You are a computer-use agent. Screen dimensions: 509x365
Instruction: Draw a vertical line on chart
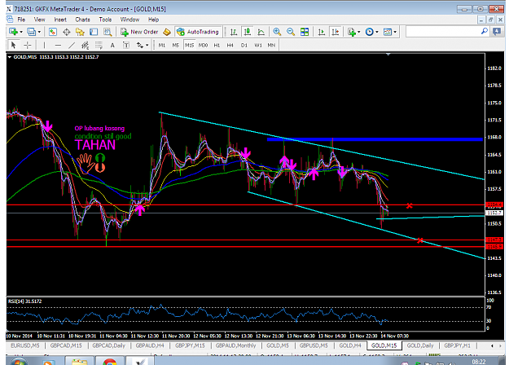tap(44, 45)
